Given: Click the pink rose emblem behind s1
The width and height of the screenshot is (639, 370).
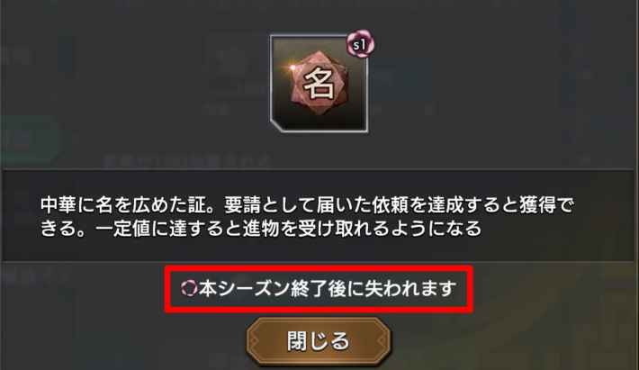Looking at the screenshot, I should pyautogui.click(x=360, y=43).
